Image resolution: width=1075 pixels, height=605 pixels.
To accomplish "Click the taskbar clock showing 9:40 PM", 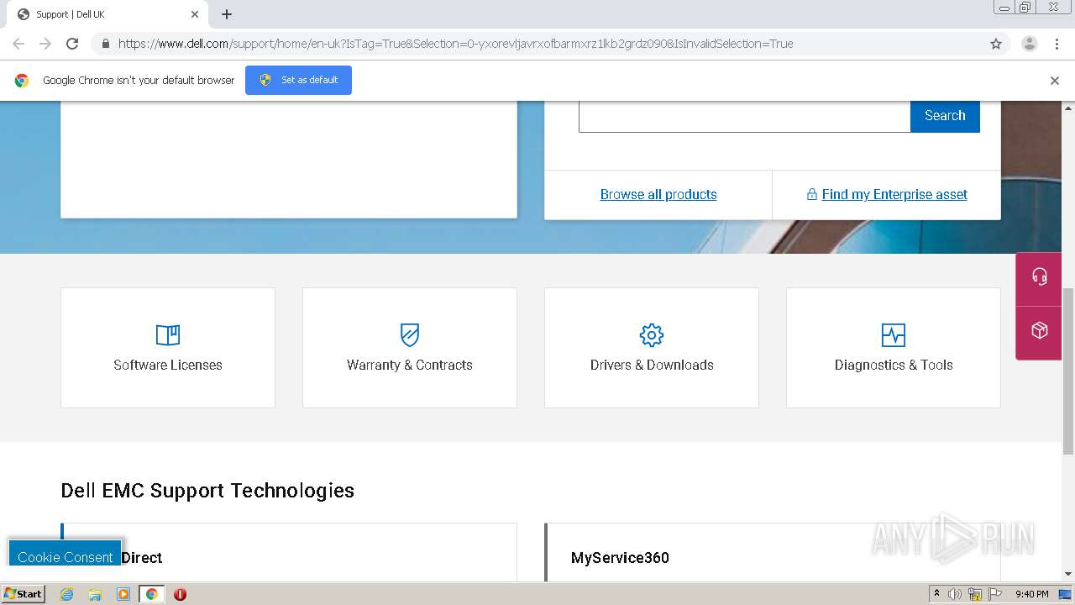I will tap(1031, 594).
